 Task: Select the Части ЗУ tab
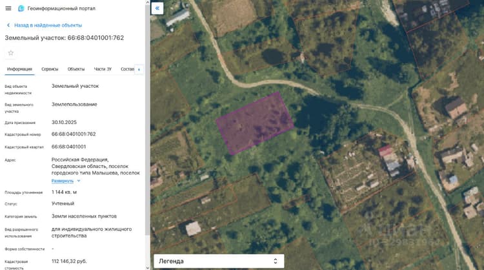(103, 69)
